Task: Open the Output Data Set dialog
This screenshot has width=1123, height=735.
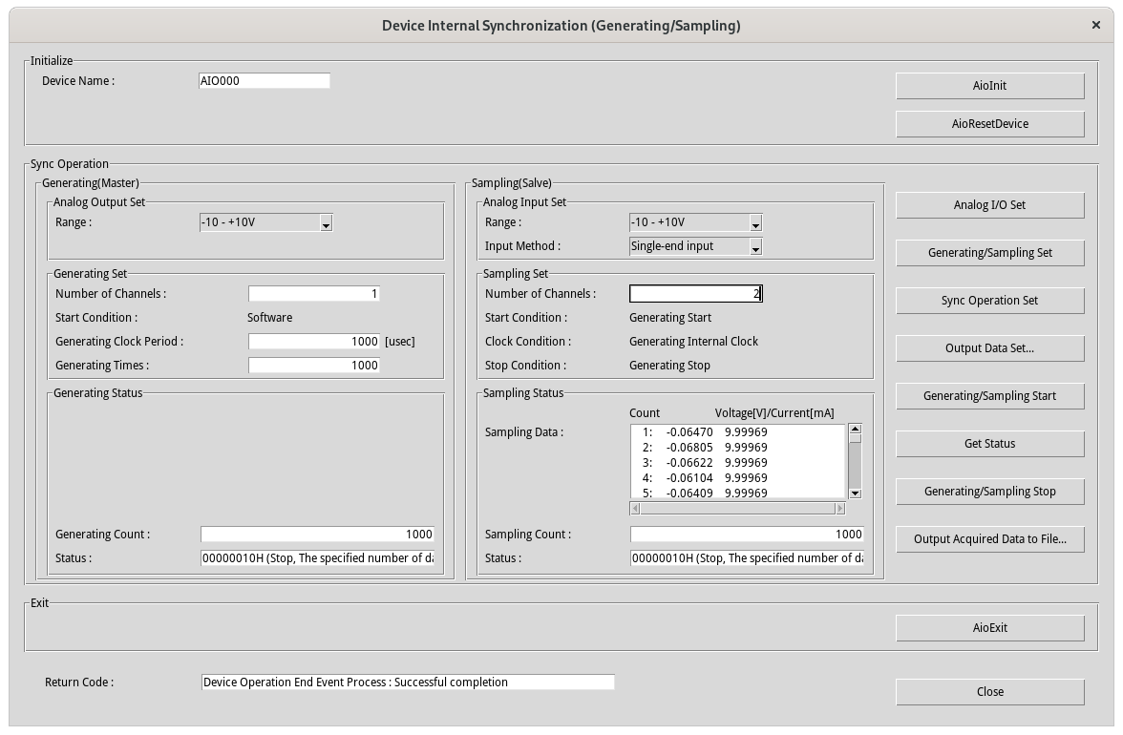Action: point(989,348)
